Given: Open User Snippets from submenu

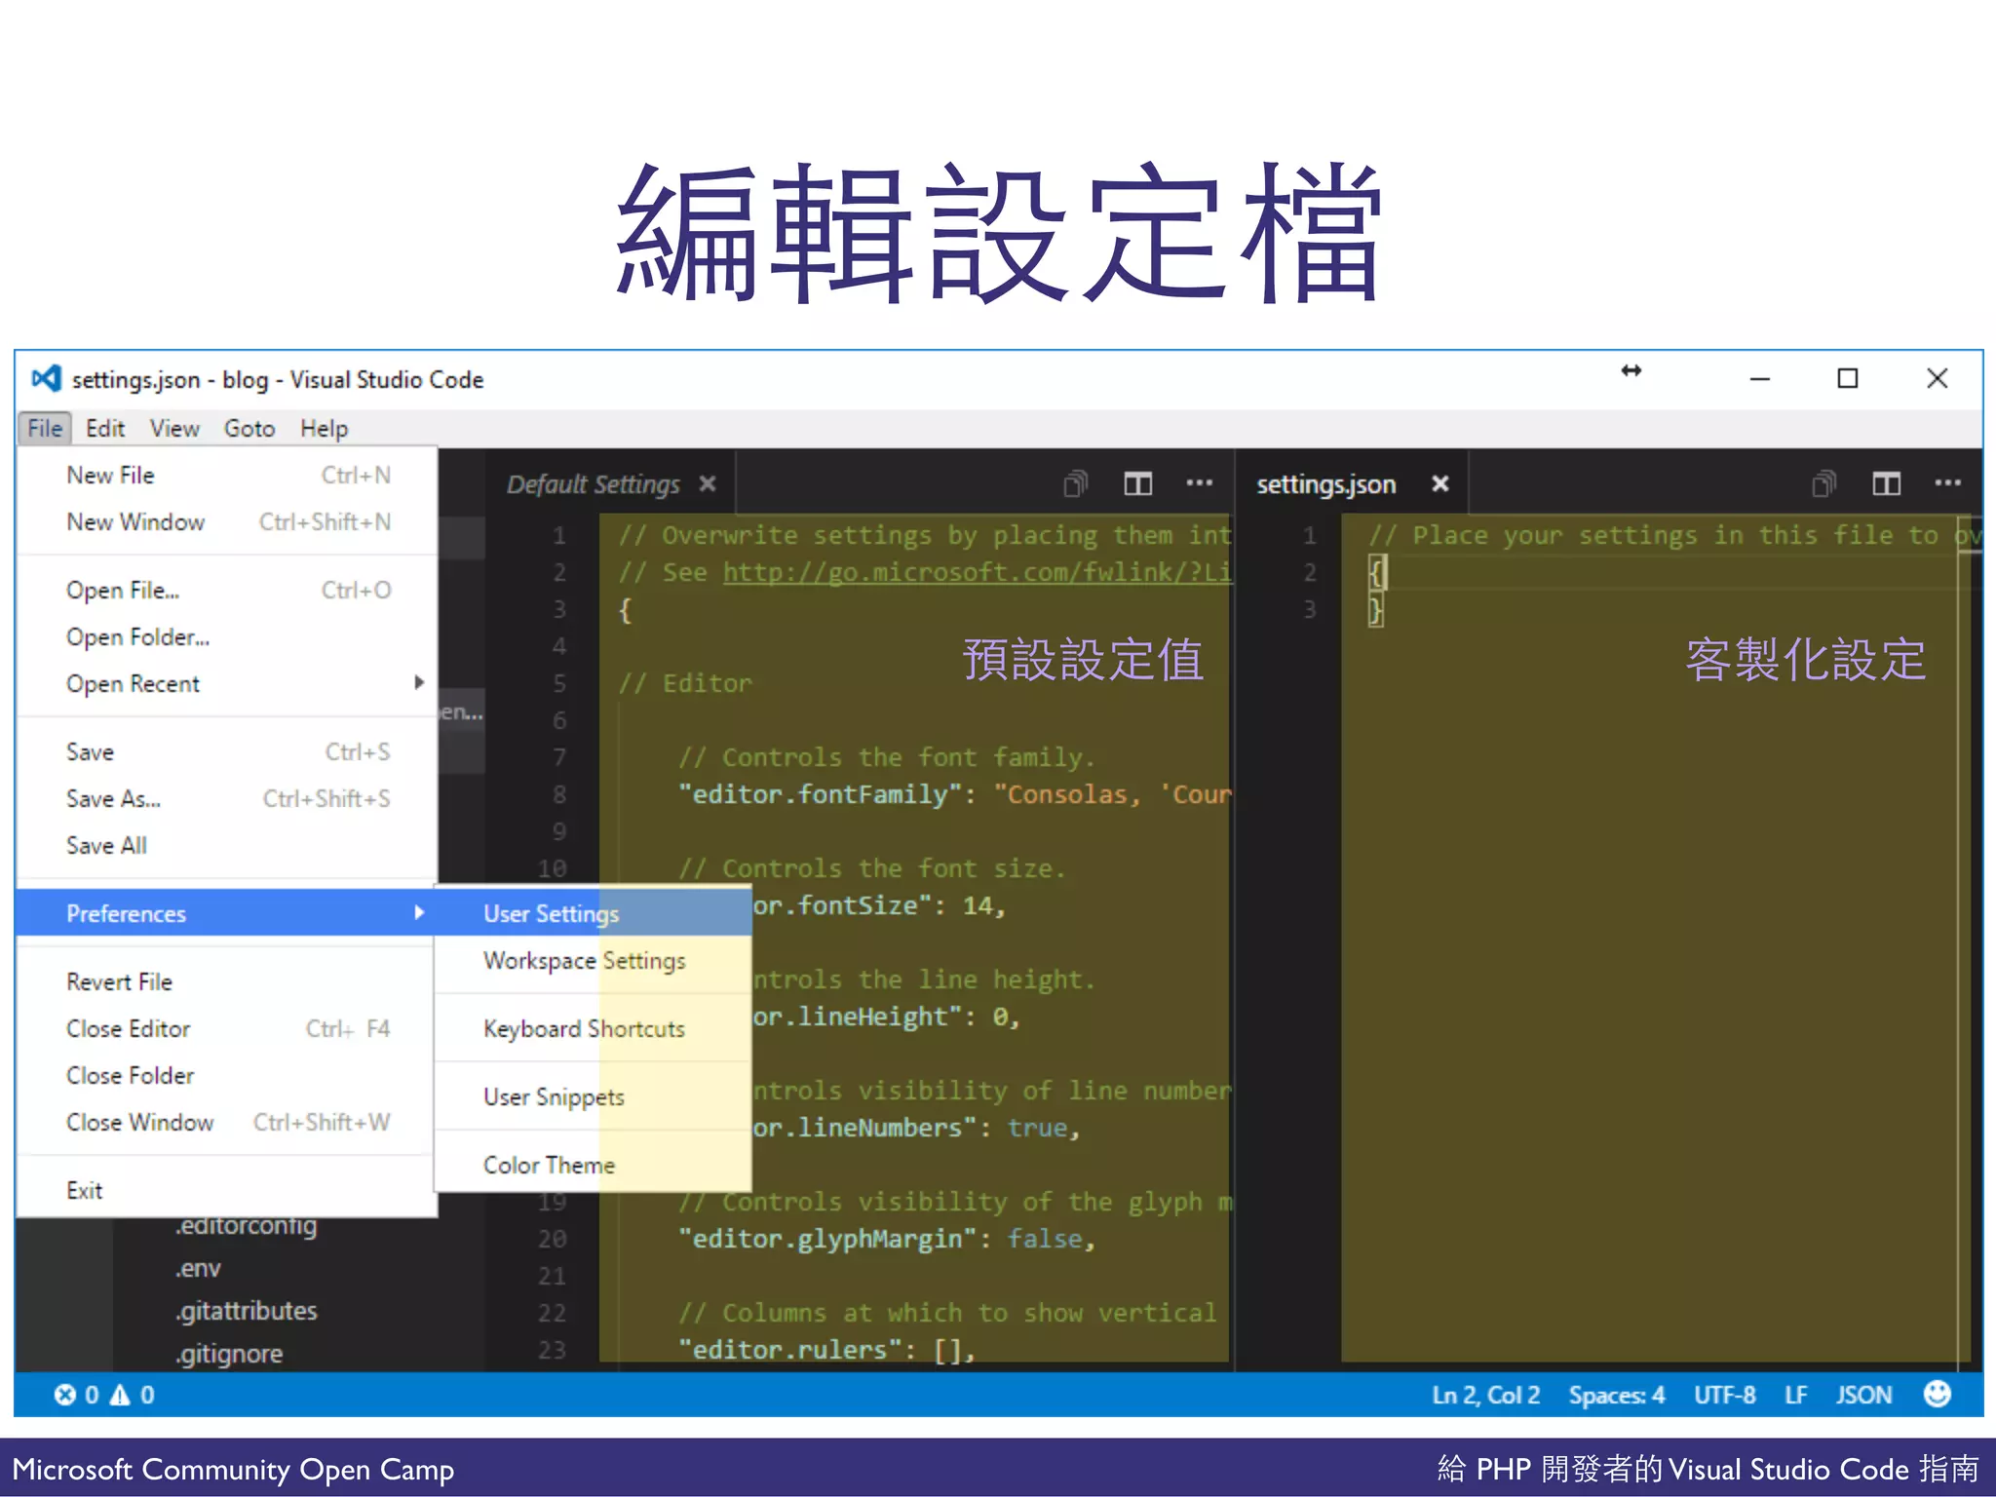Looking at the screenshot, I should pyautogui.click(x=593, y=1096).
